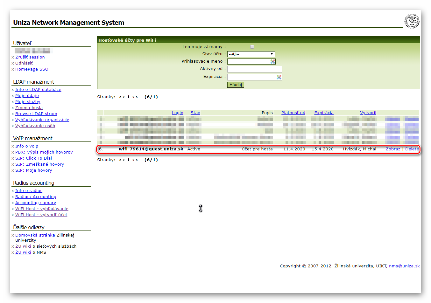
Task: Click the Hvizdák, Michal creator cell
Action: click(359, 149)
